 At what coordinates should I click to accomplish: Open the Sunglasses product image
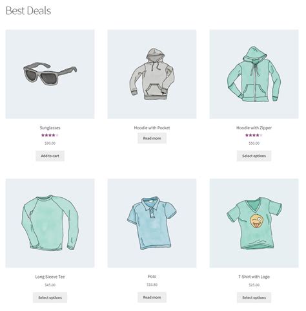point(50,74)
